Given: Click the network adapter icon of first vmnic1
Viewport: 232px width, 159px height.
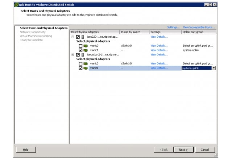Looking at the screenshot, I should pyautogui.click(x=86, y=50).
